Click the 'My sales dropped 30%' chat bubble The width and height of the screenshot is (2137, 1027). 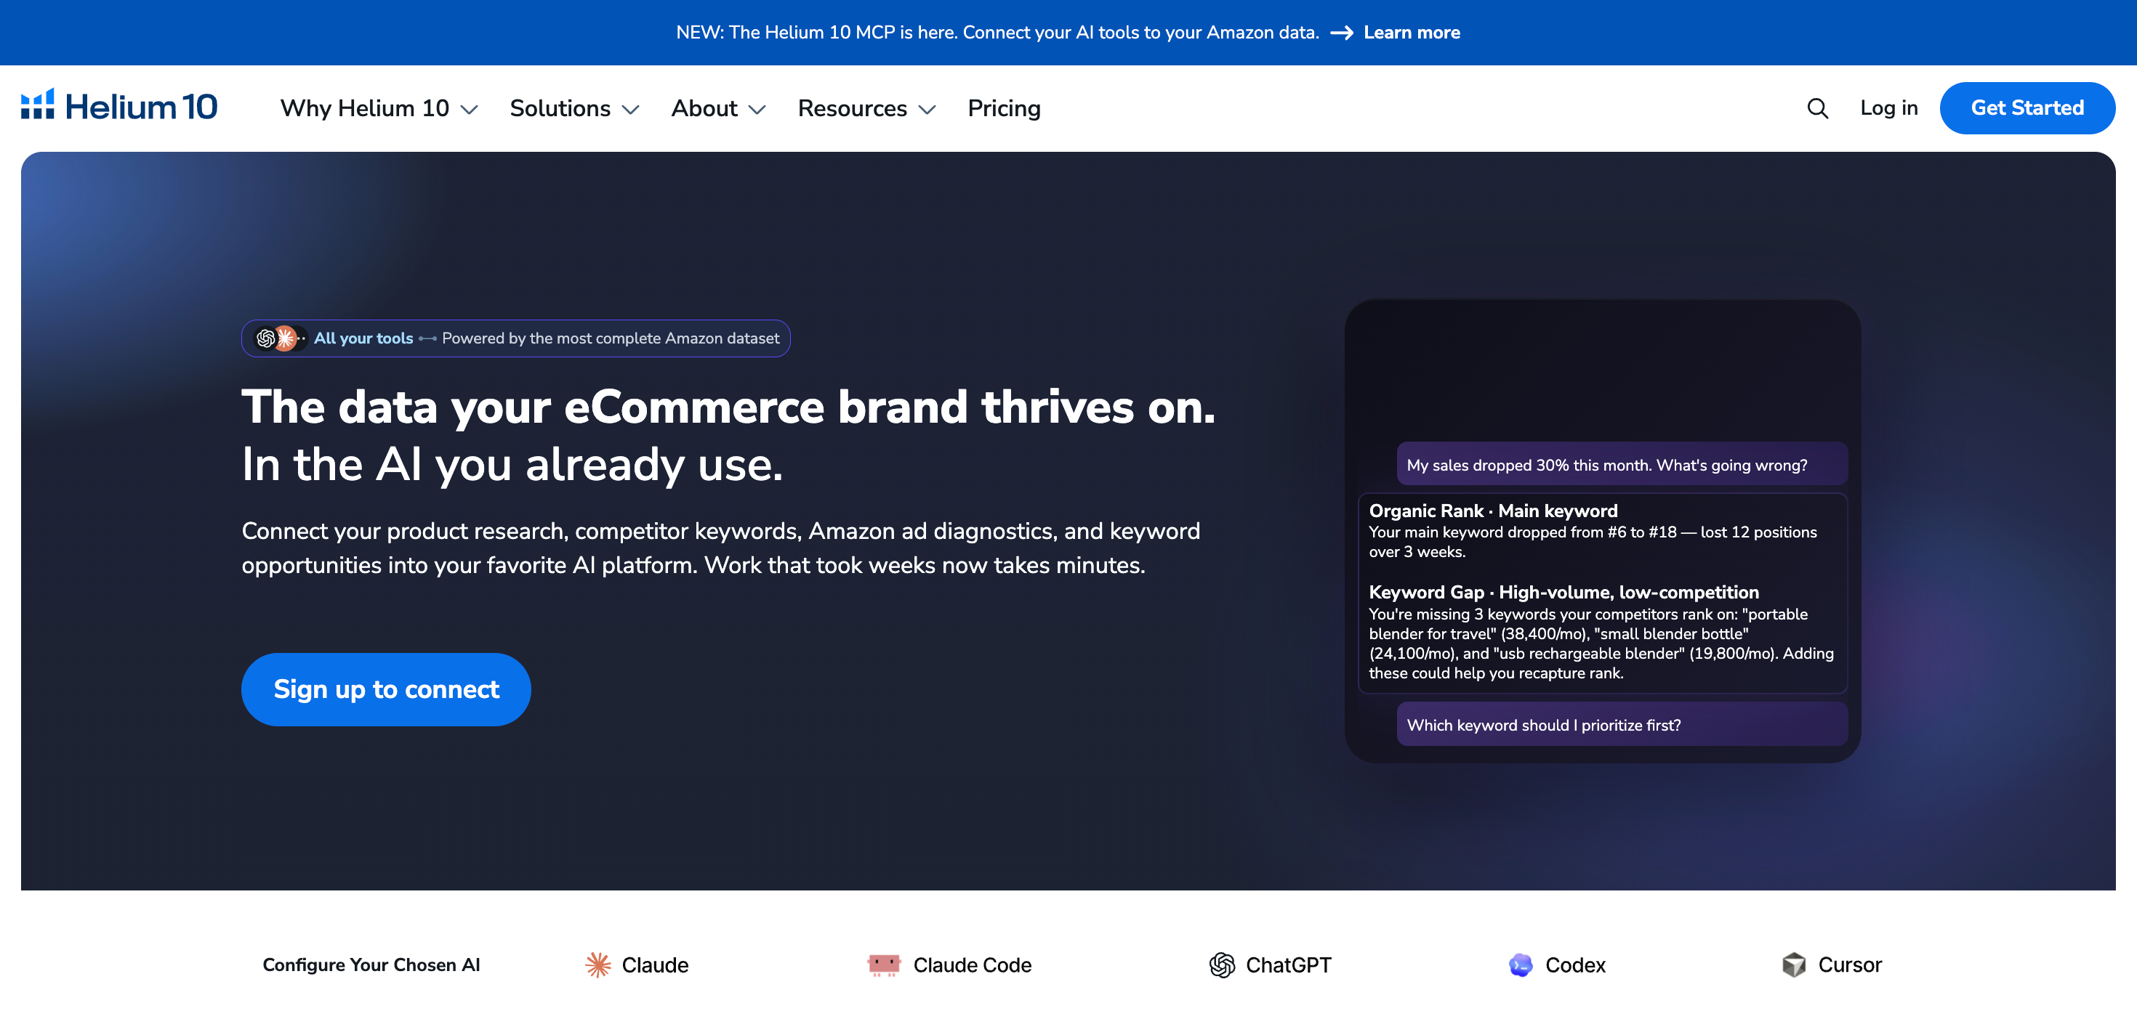tap(1622, 465)
